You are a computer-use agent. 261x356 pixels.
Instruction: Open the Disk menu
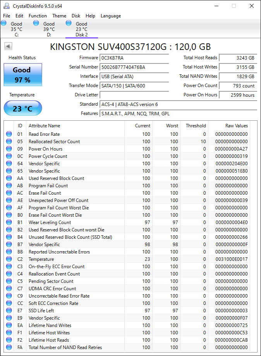click(x=76, y=15)
